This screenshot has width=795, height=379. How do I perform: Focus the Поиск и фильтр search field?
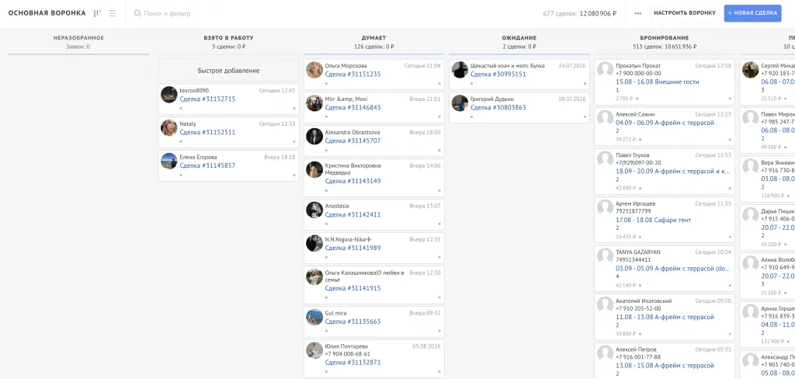click(168, 14)
